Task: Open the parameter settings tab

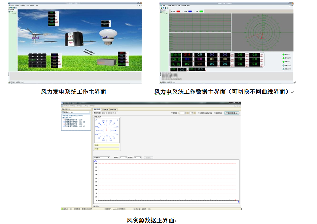Action: (x=113, y=109)
